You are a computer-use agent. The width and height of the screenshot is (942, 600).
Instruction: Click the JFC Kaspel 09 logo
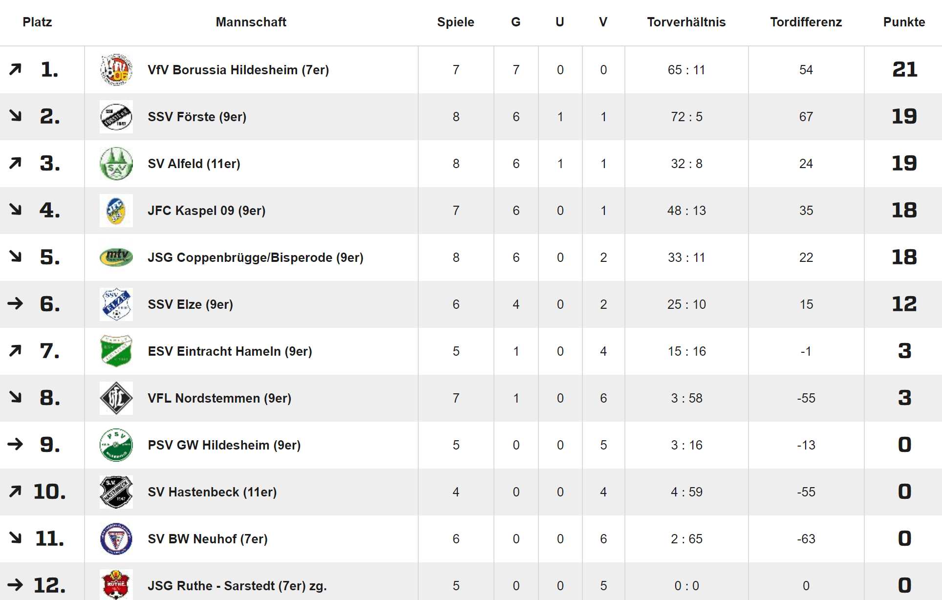coord(116,211)
